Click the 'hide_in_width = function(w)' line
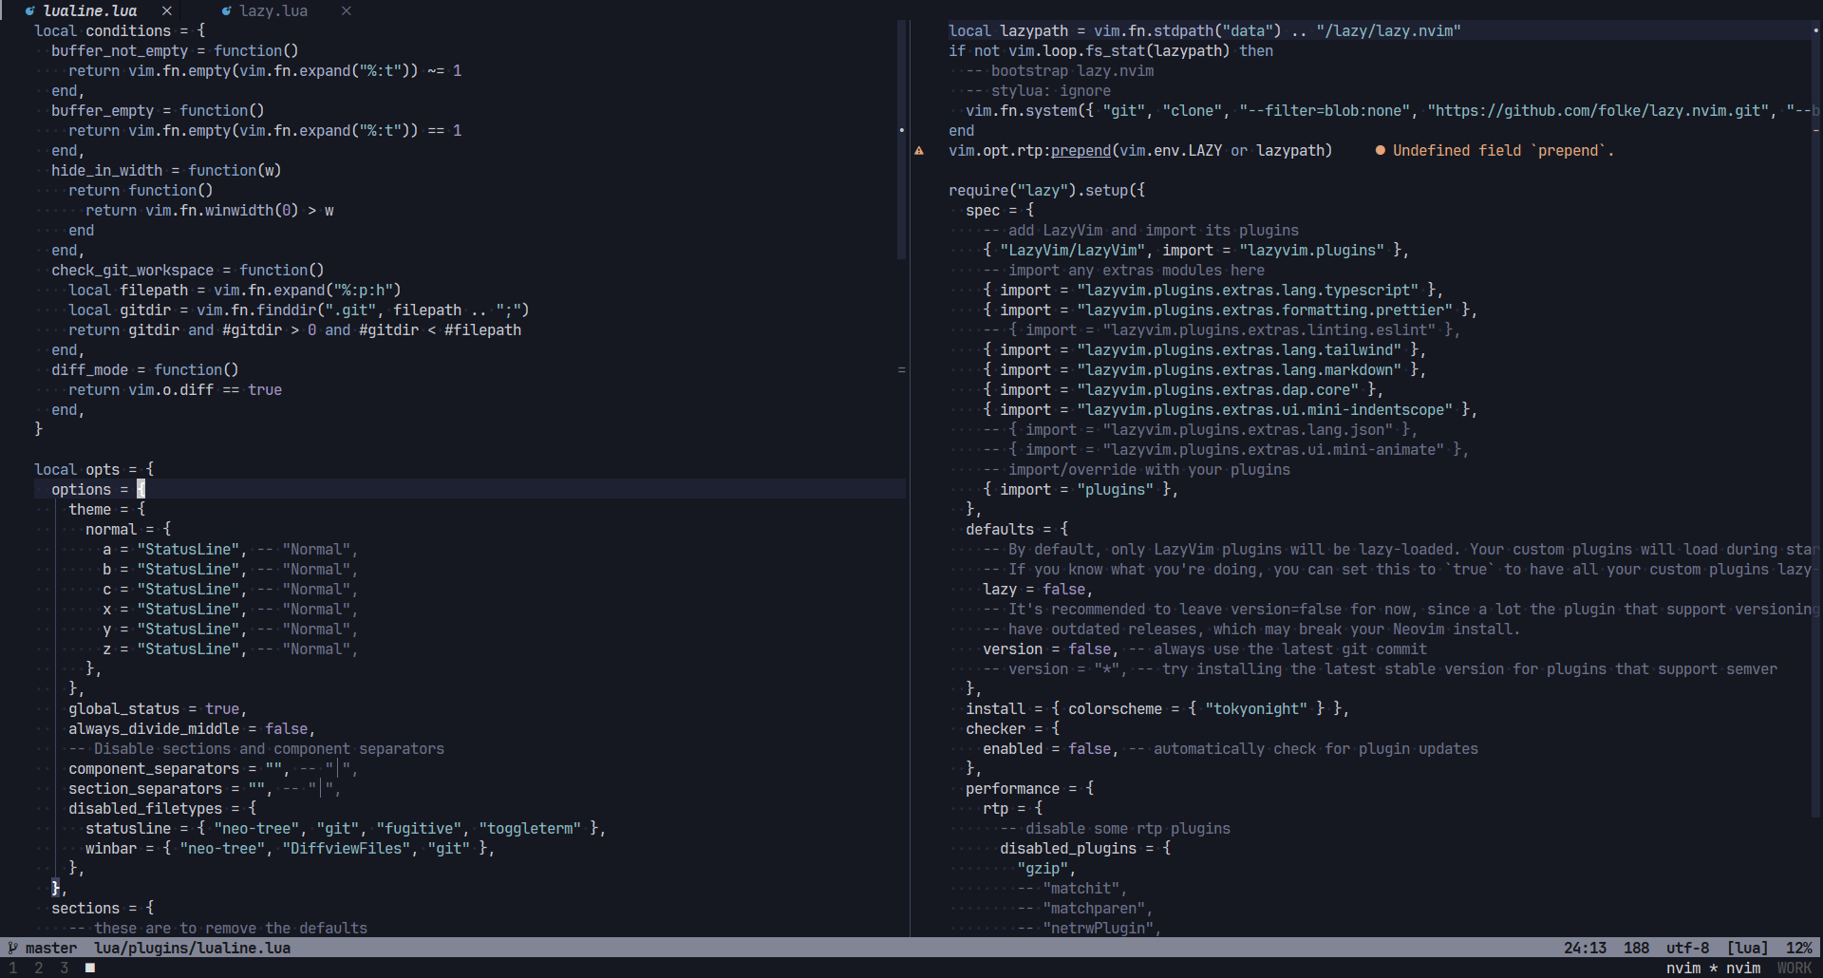 pyautogui.click(x=166, y=170)
